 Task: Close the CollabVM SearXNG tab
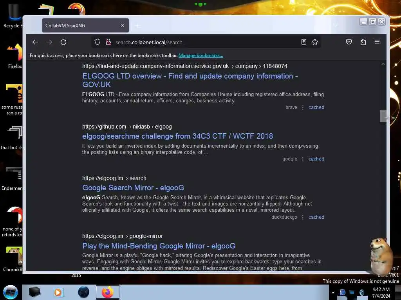(123, 25)
